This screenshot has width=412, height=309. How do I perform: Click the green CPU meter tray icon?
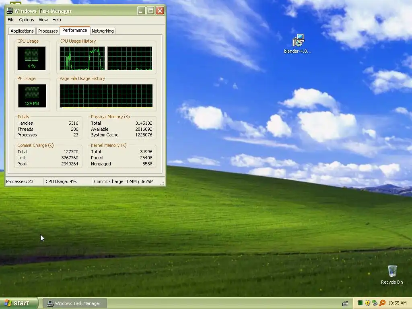pos(360,303)
